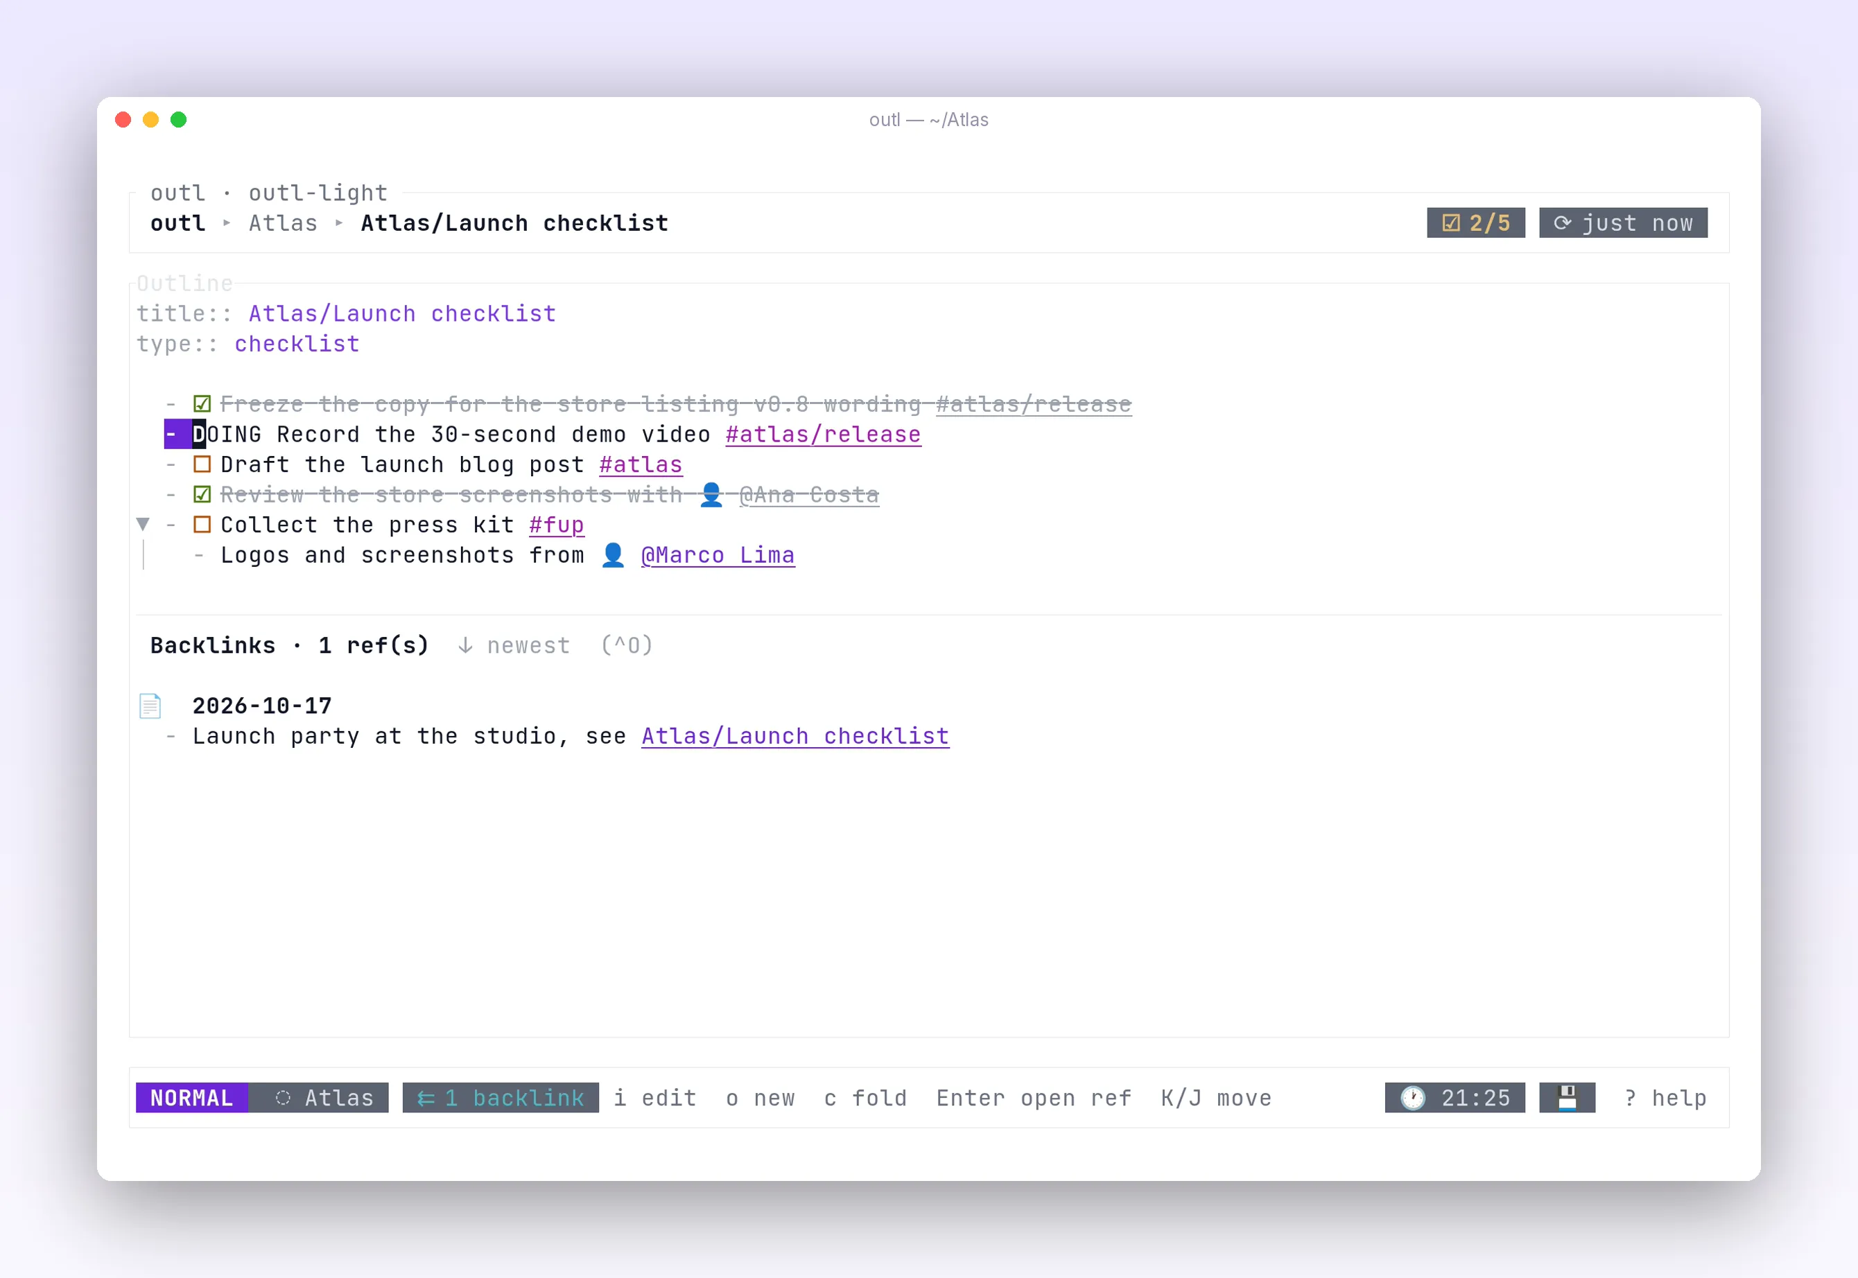Click the 'c fold' shortcut hint

[866, 1097]
